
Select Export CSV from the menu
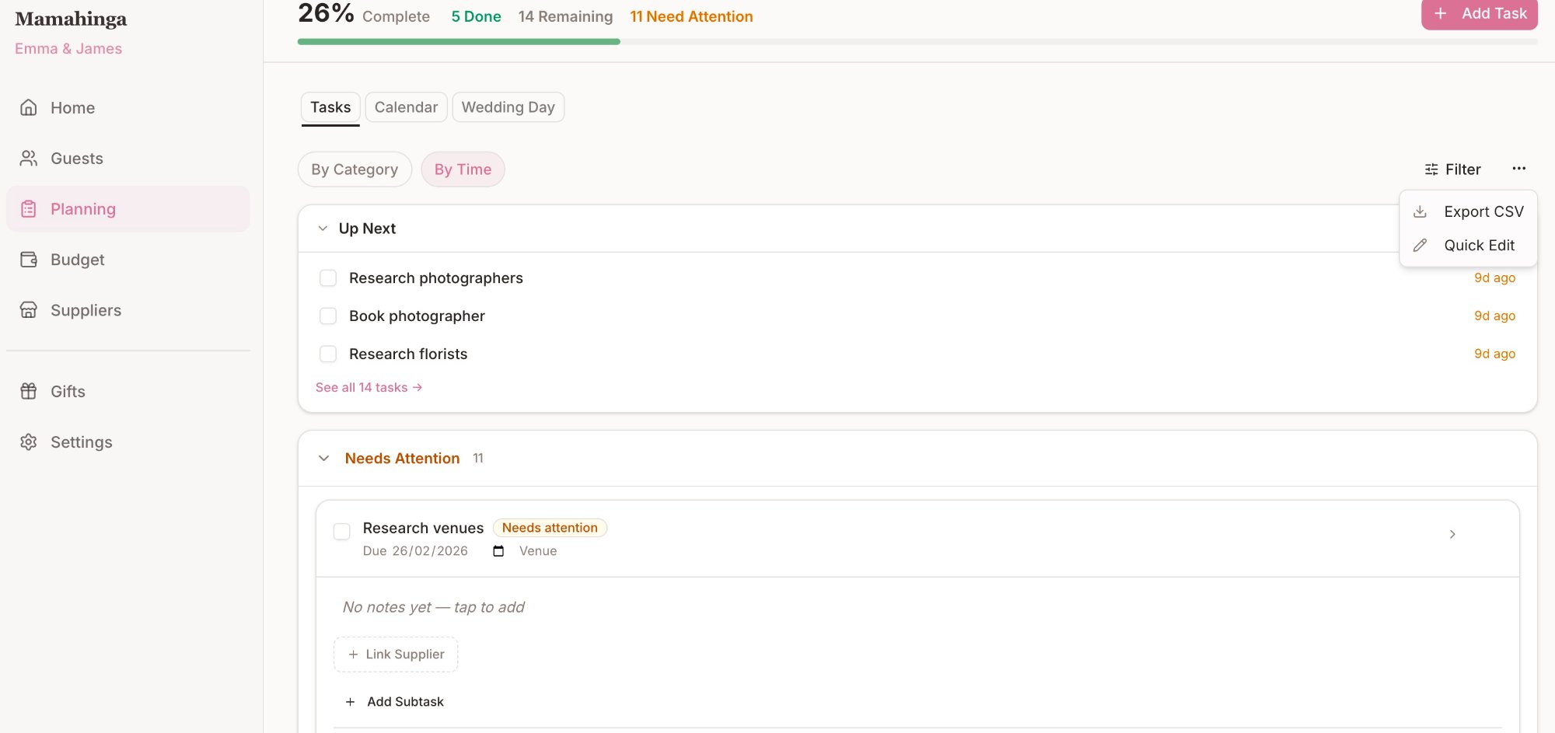pyautogui.click(x=1468, y=211)
